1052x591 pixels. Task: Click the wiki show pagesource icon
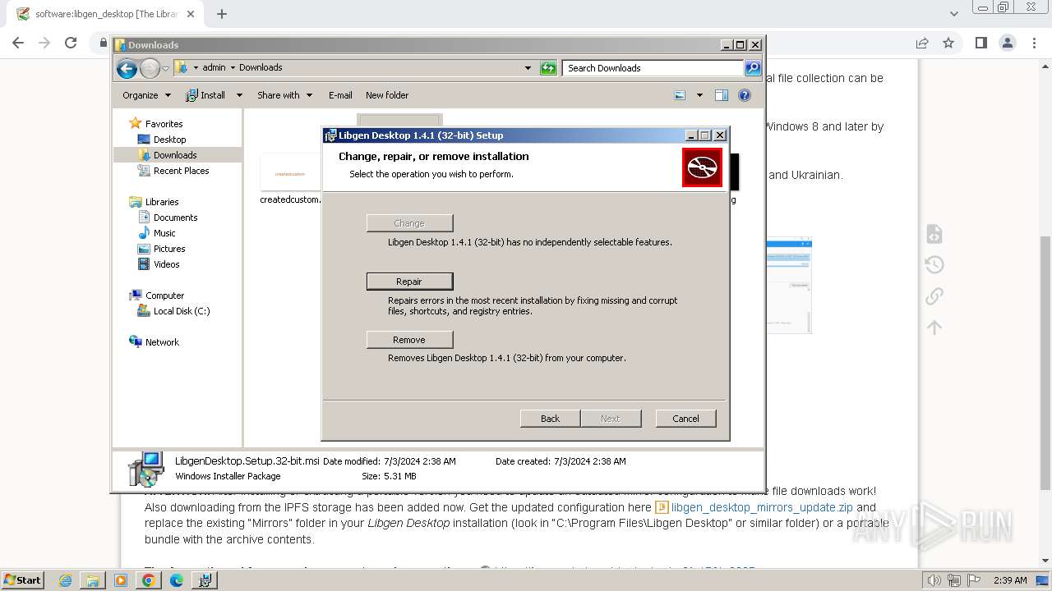[x=934, y=234]
